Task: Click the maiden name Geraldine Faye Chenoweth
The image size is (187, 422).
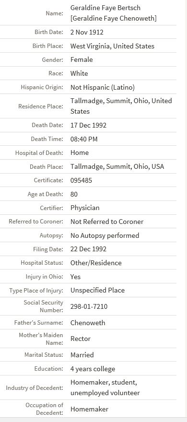Action: tap(113, 18)
